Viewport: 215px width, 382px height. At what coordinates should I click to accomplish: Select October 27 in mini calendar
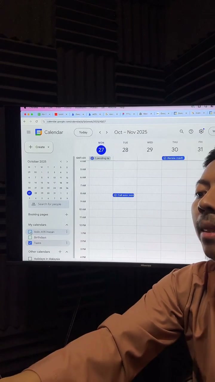tap(29, 193)
